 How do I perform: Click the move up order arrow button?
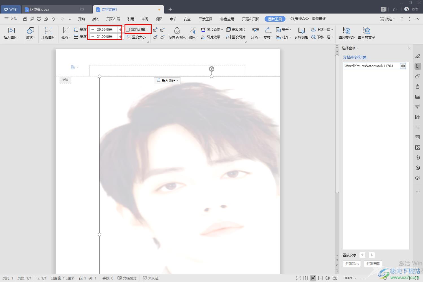[362, 255]
